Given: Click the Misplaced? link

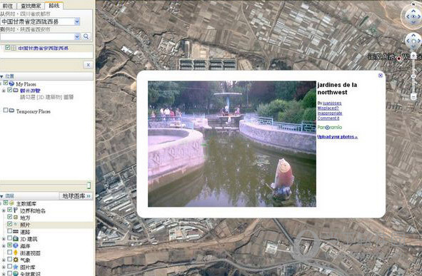Looking at the screenshot, I should [328, 108].
